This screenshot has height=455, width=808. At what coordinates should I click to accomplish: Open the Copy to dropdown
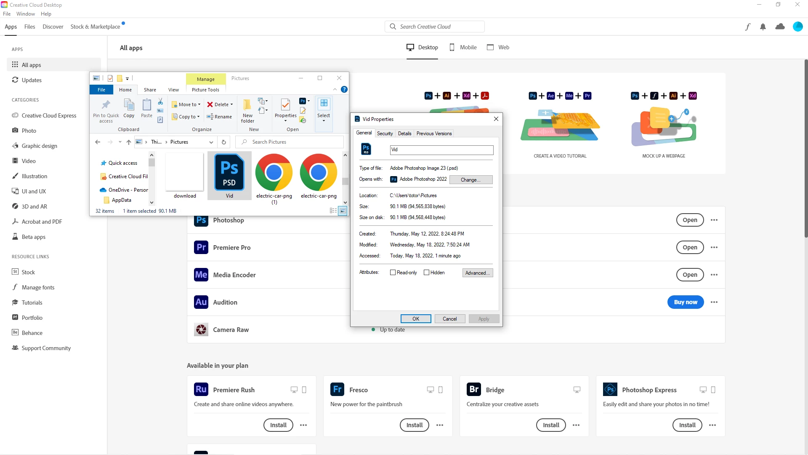click(198, 117)
